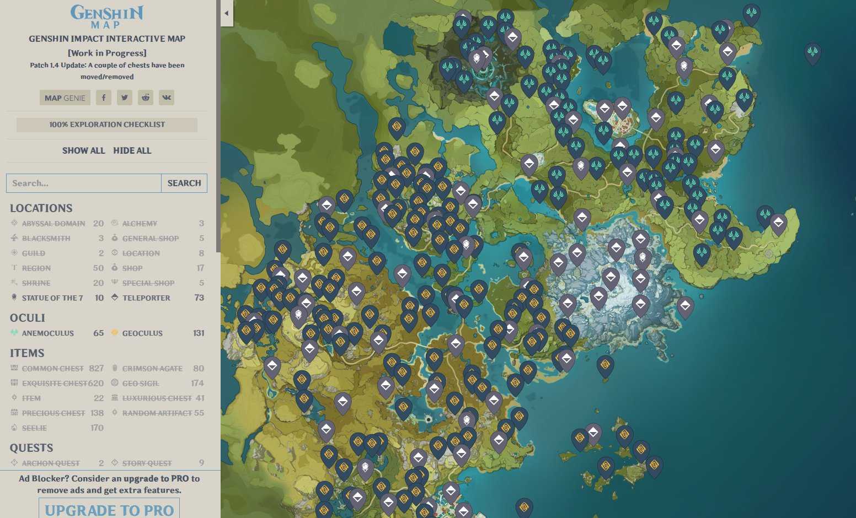Click the Upgrade to Pro button
Screen dimensions: 856x518
[x=109, y=509]
